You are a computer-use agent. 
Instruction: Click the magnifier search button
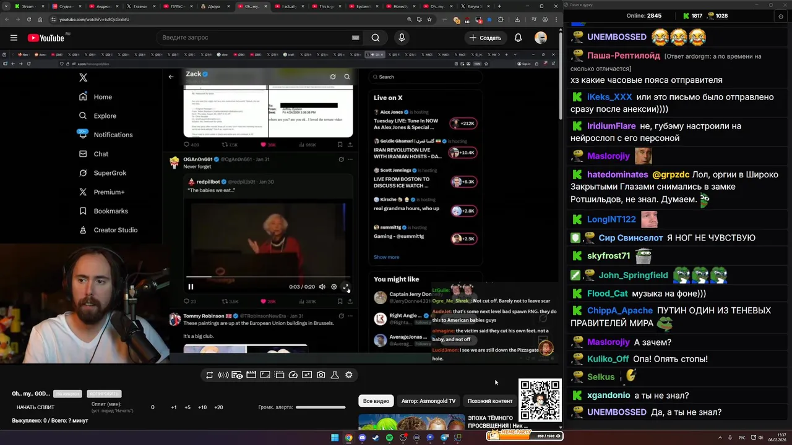376,38
